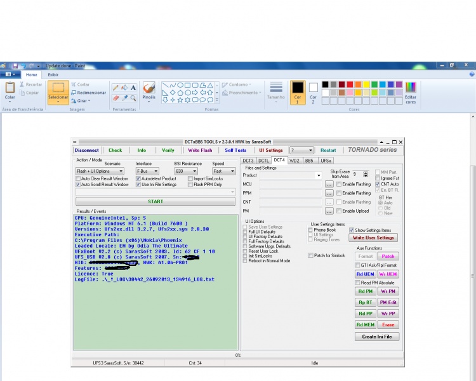The image size is (476, 381).
Task: Toggle Auto Clear Result Window checkbox
Action: click(x=78, y=178)
